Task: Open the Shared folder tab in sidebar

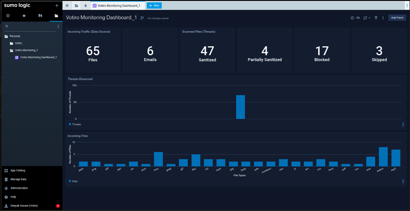Action: tap(40, 16)
